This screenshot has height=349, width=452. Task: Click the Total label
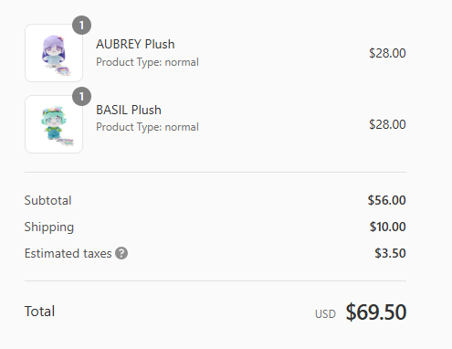(x=39, y=312)
